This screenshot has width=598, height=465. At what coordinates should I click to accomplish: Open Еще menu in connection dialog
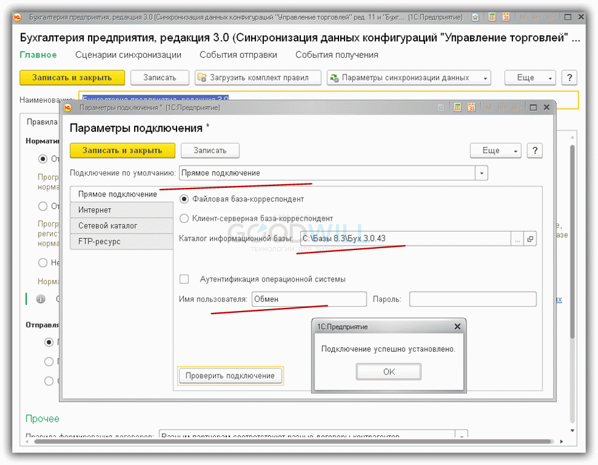pos(495,150)
